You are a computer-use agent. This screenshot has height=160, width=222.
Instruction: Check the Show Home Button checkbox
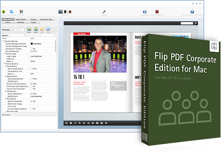31,69
